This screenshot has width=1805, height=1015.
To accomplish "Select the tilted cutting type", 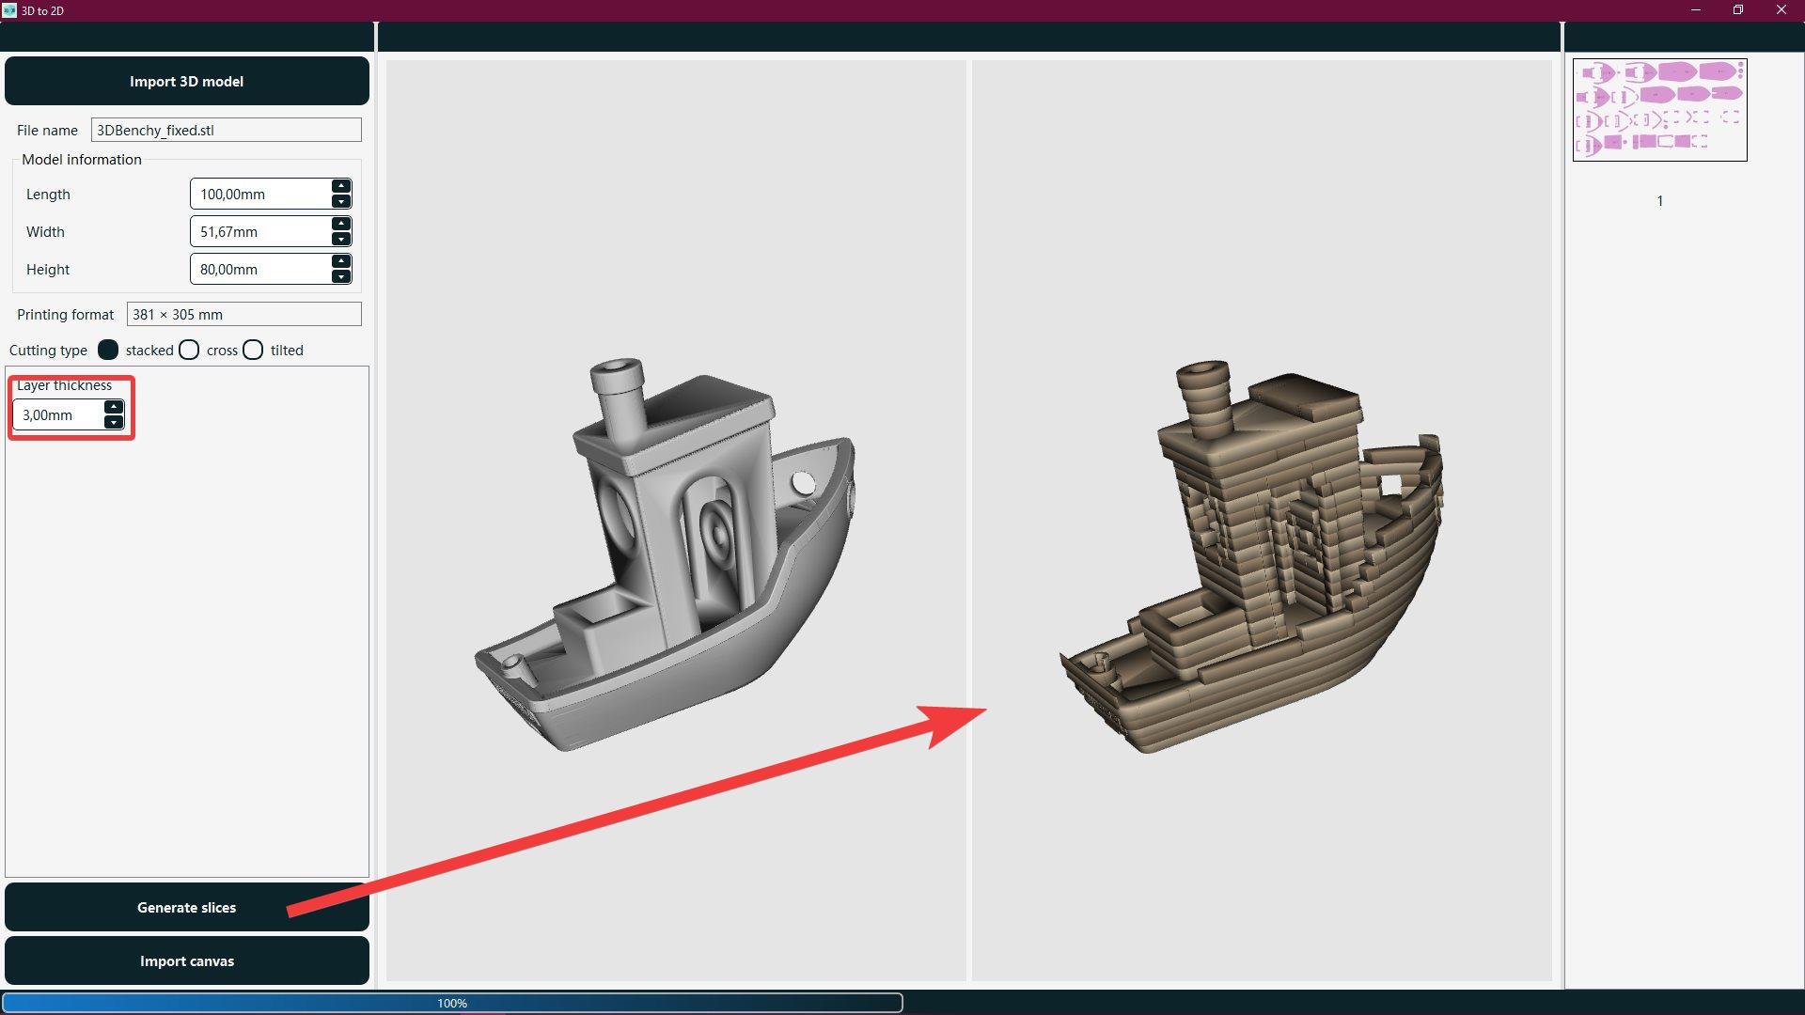I will [253, 350].
